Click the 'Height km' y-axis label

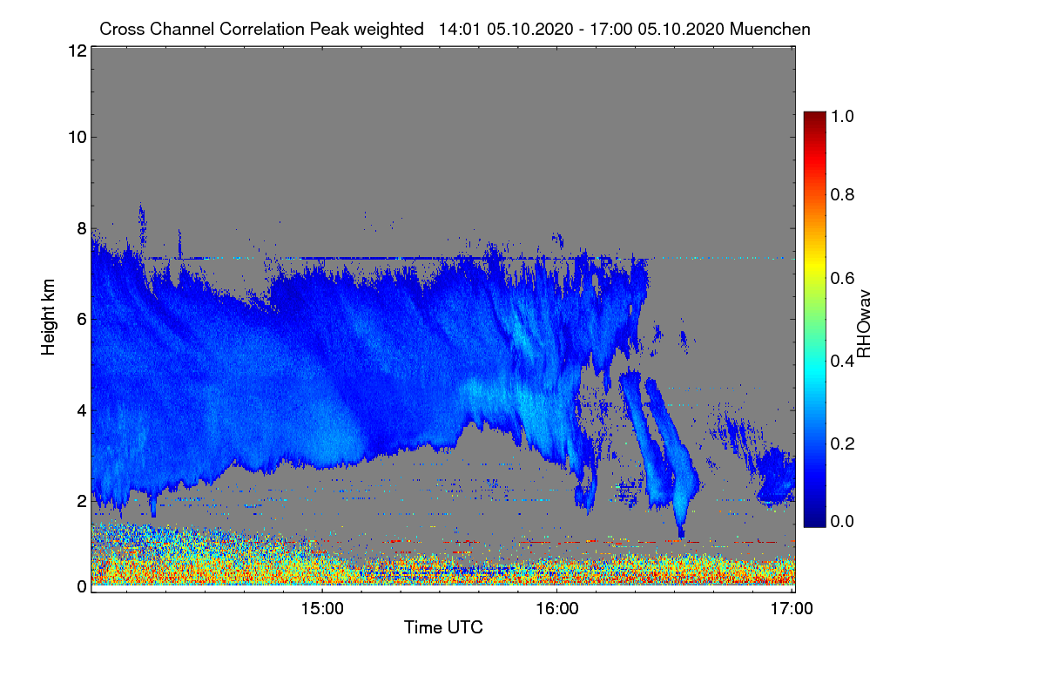[x=50, y=318]
